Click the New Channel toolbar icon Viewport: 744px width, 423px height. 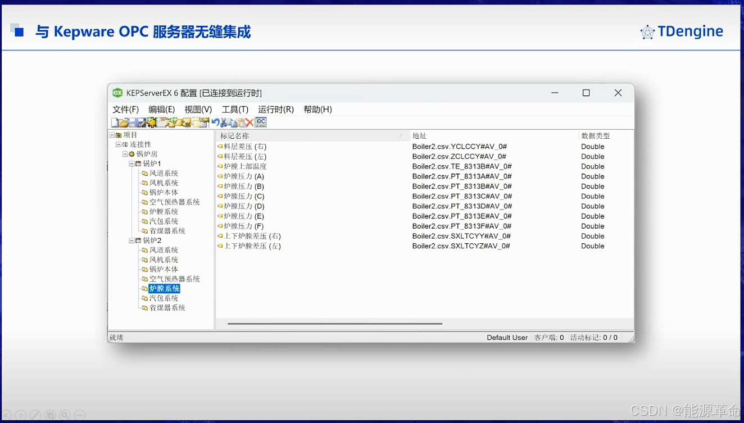point(151,122)
